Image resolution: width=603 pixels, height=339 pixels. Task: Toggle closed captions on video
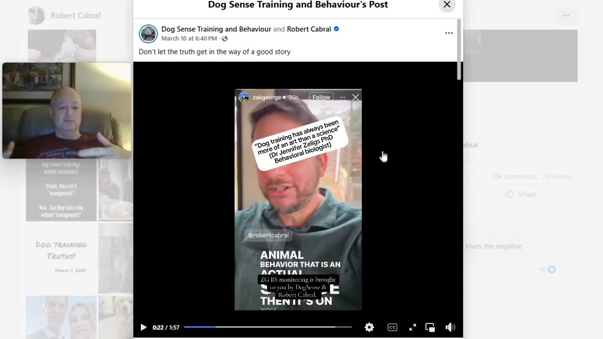point(392,327)
